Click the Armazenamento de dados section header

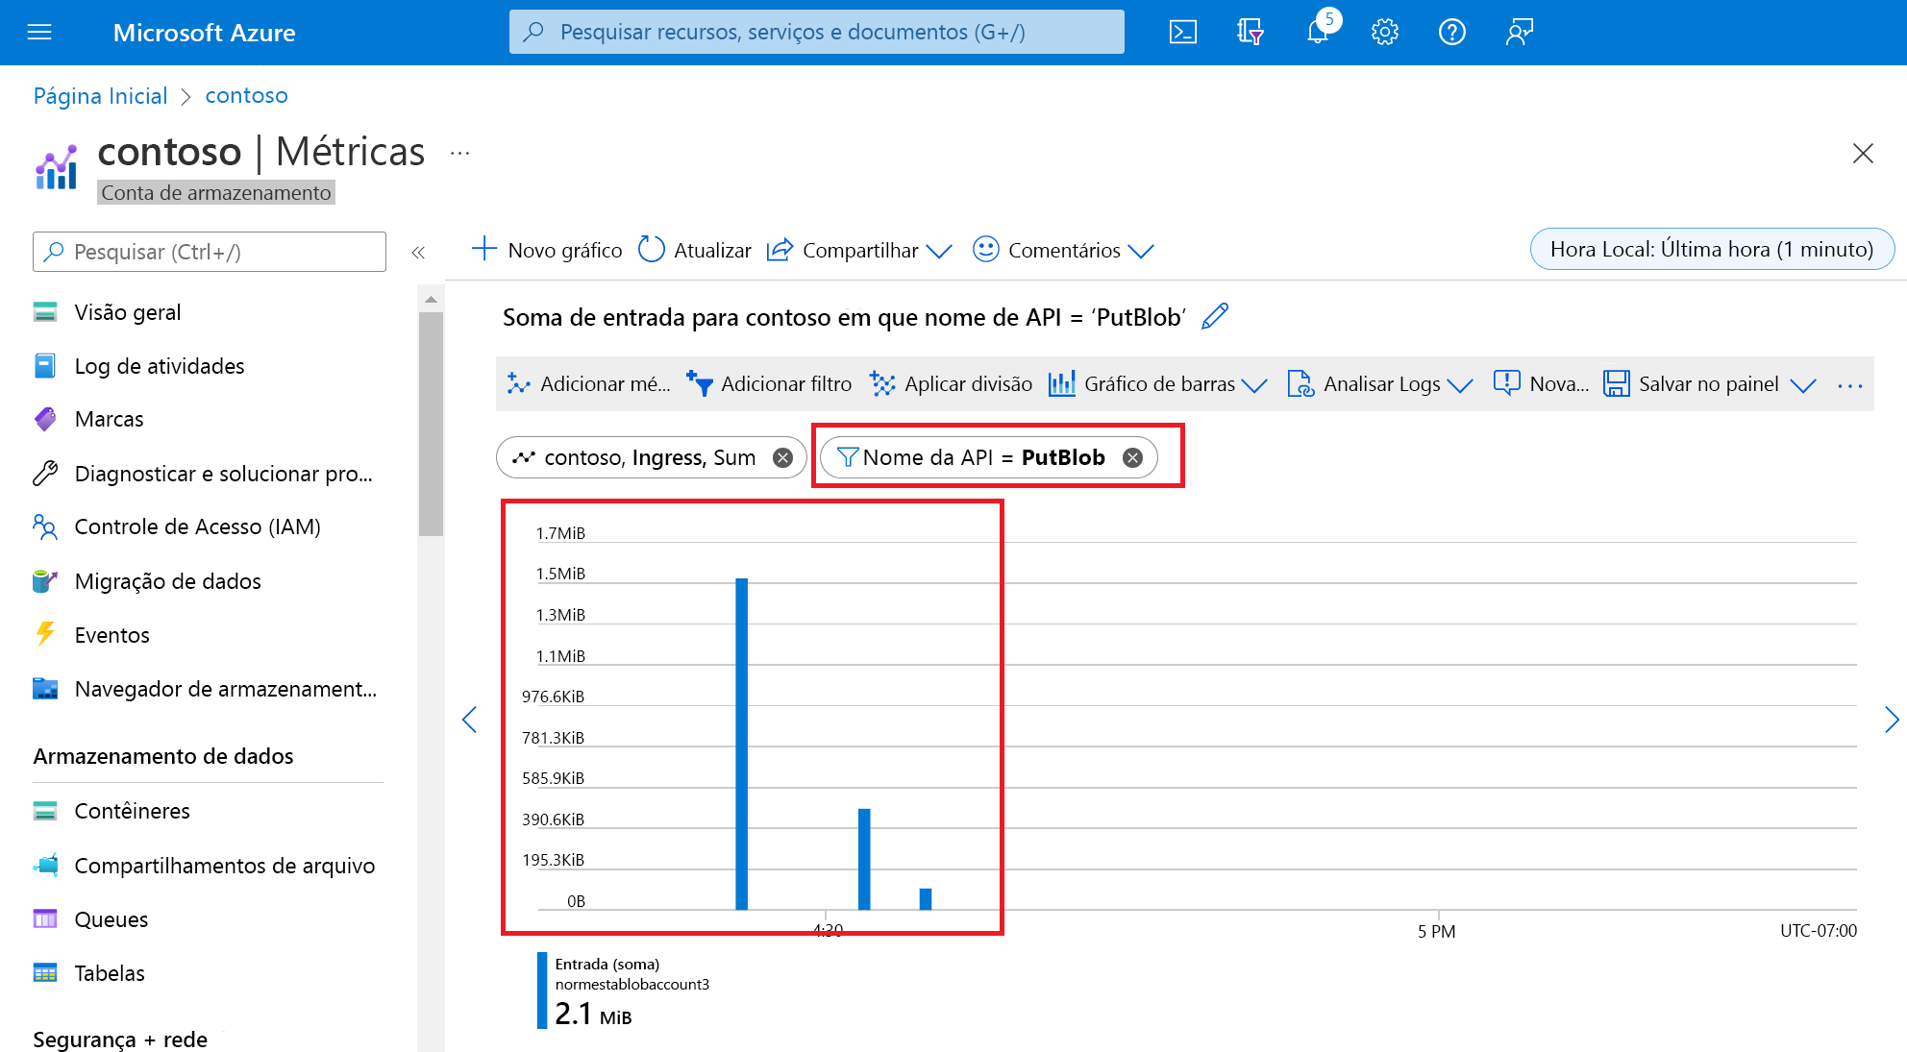tap(163, 756)
